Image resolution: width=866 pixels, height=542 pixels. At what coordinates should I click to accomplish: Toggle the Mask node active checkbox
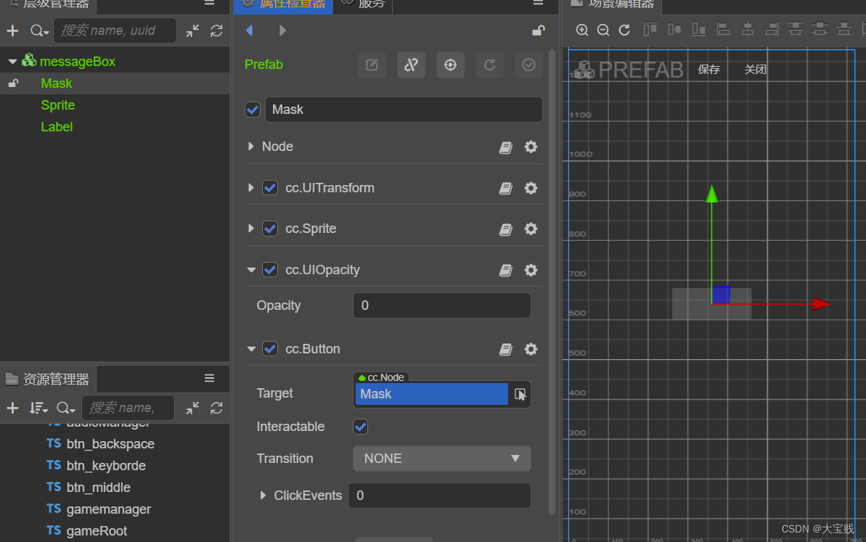point(253,110)
